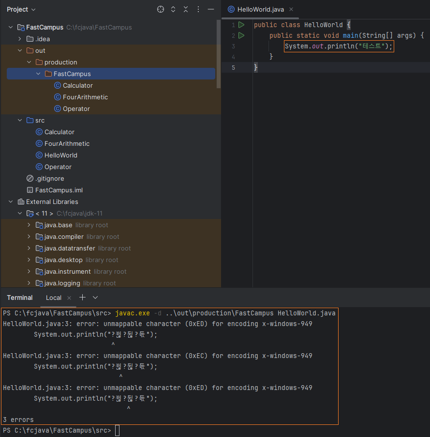Click the FastCampus.iml file icon
The height and width of the screenshot is (437, 430).
click(30, 190)
